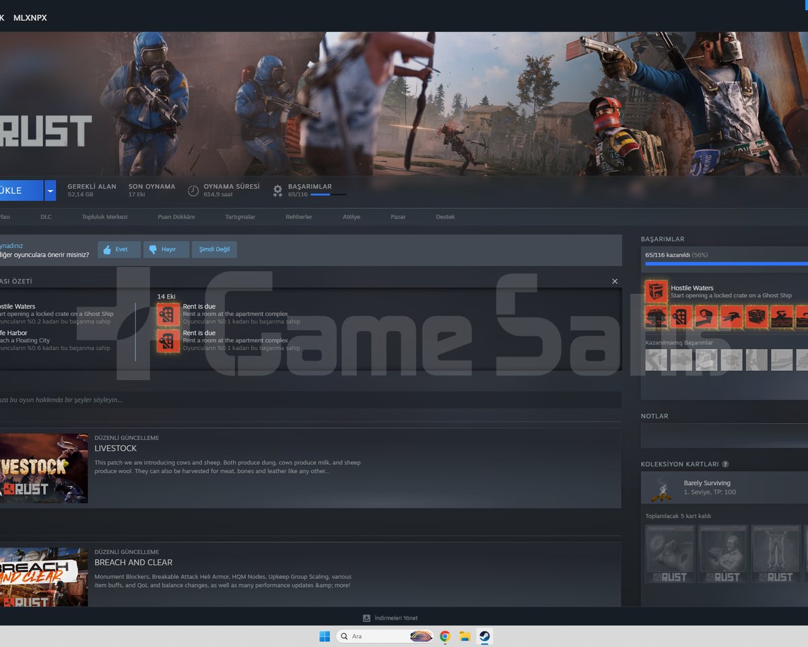The image size is (808, 647).
Task: Open the Topluluk Merkezi tab
Action: pos(104,217)
